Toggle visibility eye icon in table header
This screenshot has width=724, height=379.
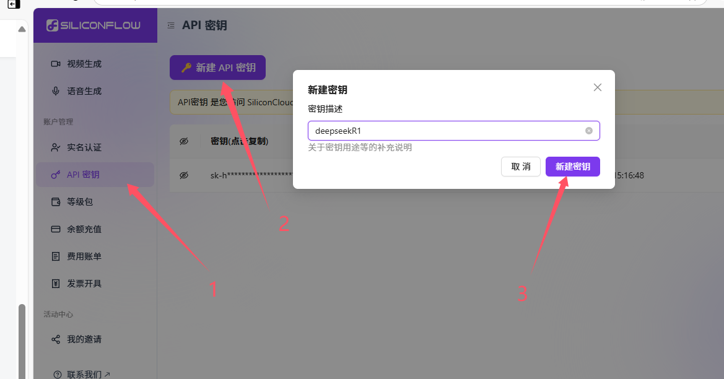click(x=184, y=141)
